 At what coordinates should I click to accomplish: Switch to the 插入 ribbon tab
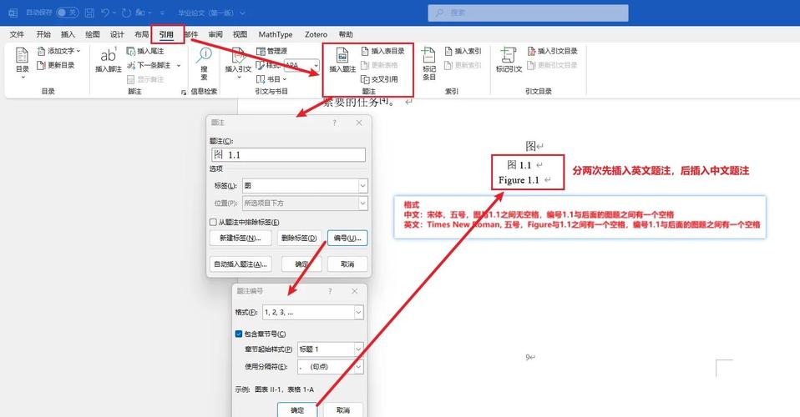[68, 34]
